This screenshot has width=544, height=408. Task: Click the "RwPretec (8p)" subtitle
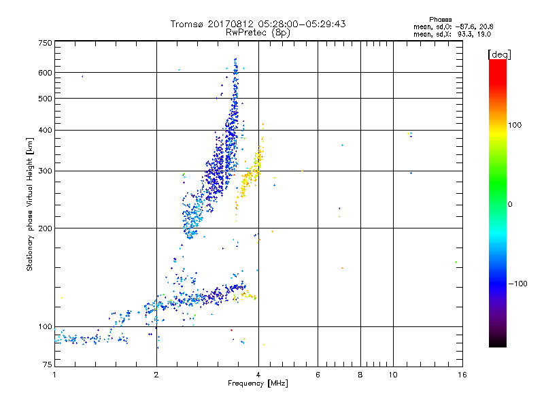[258, 33]
